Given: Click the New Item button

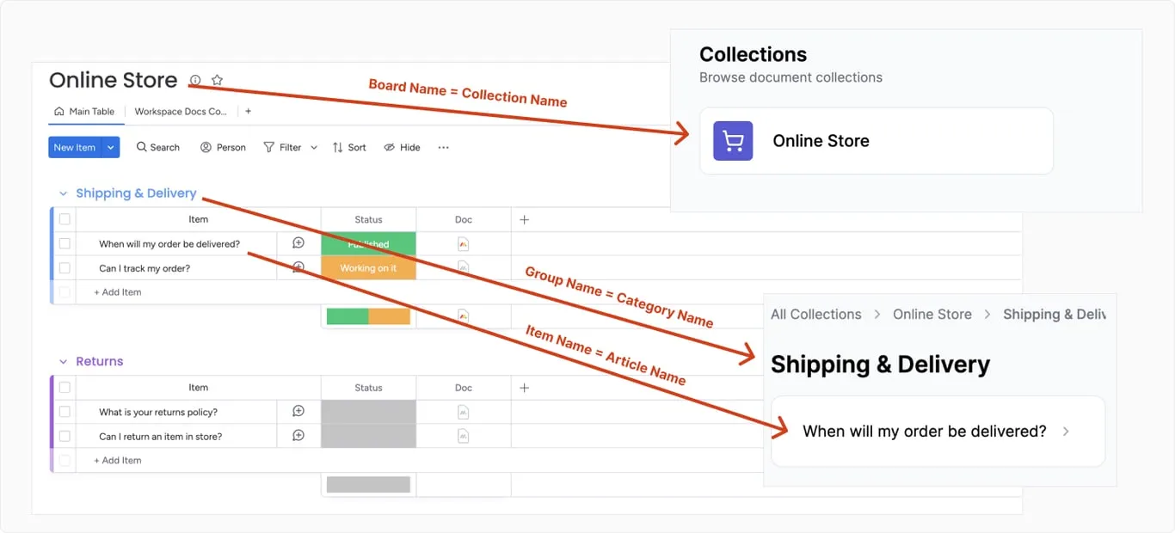Looking at the screenshot, I should click(74, 148).
